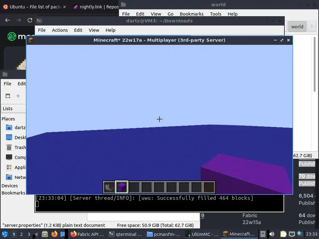
Task: Open the Applications place in sidebar
Action: tap(16, 167)
